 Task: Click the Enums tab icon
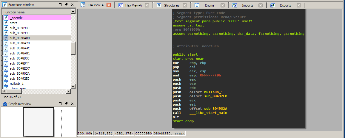197,5
